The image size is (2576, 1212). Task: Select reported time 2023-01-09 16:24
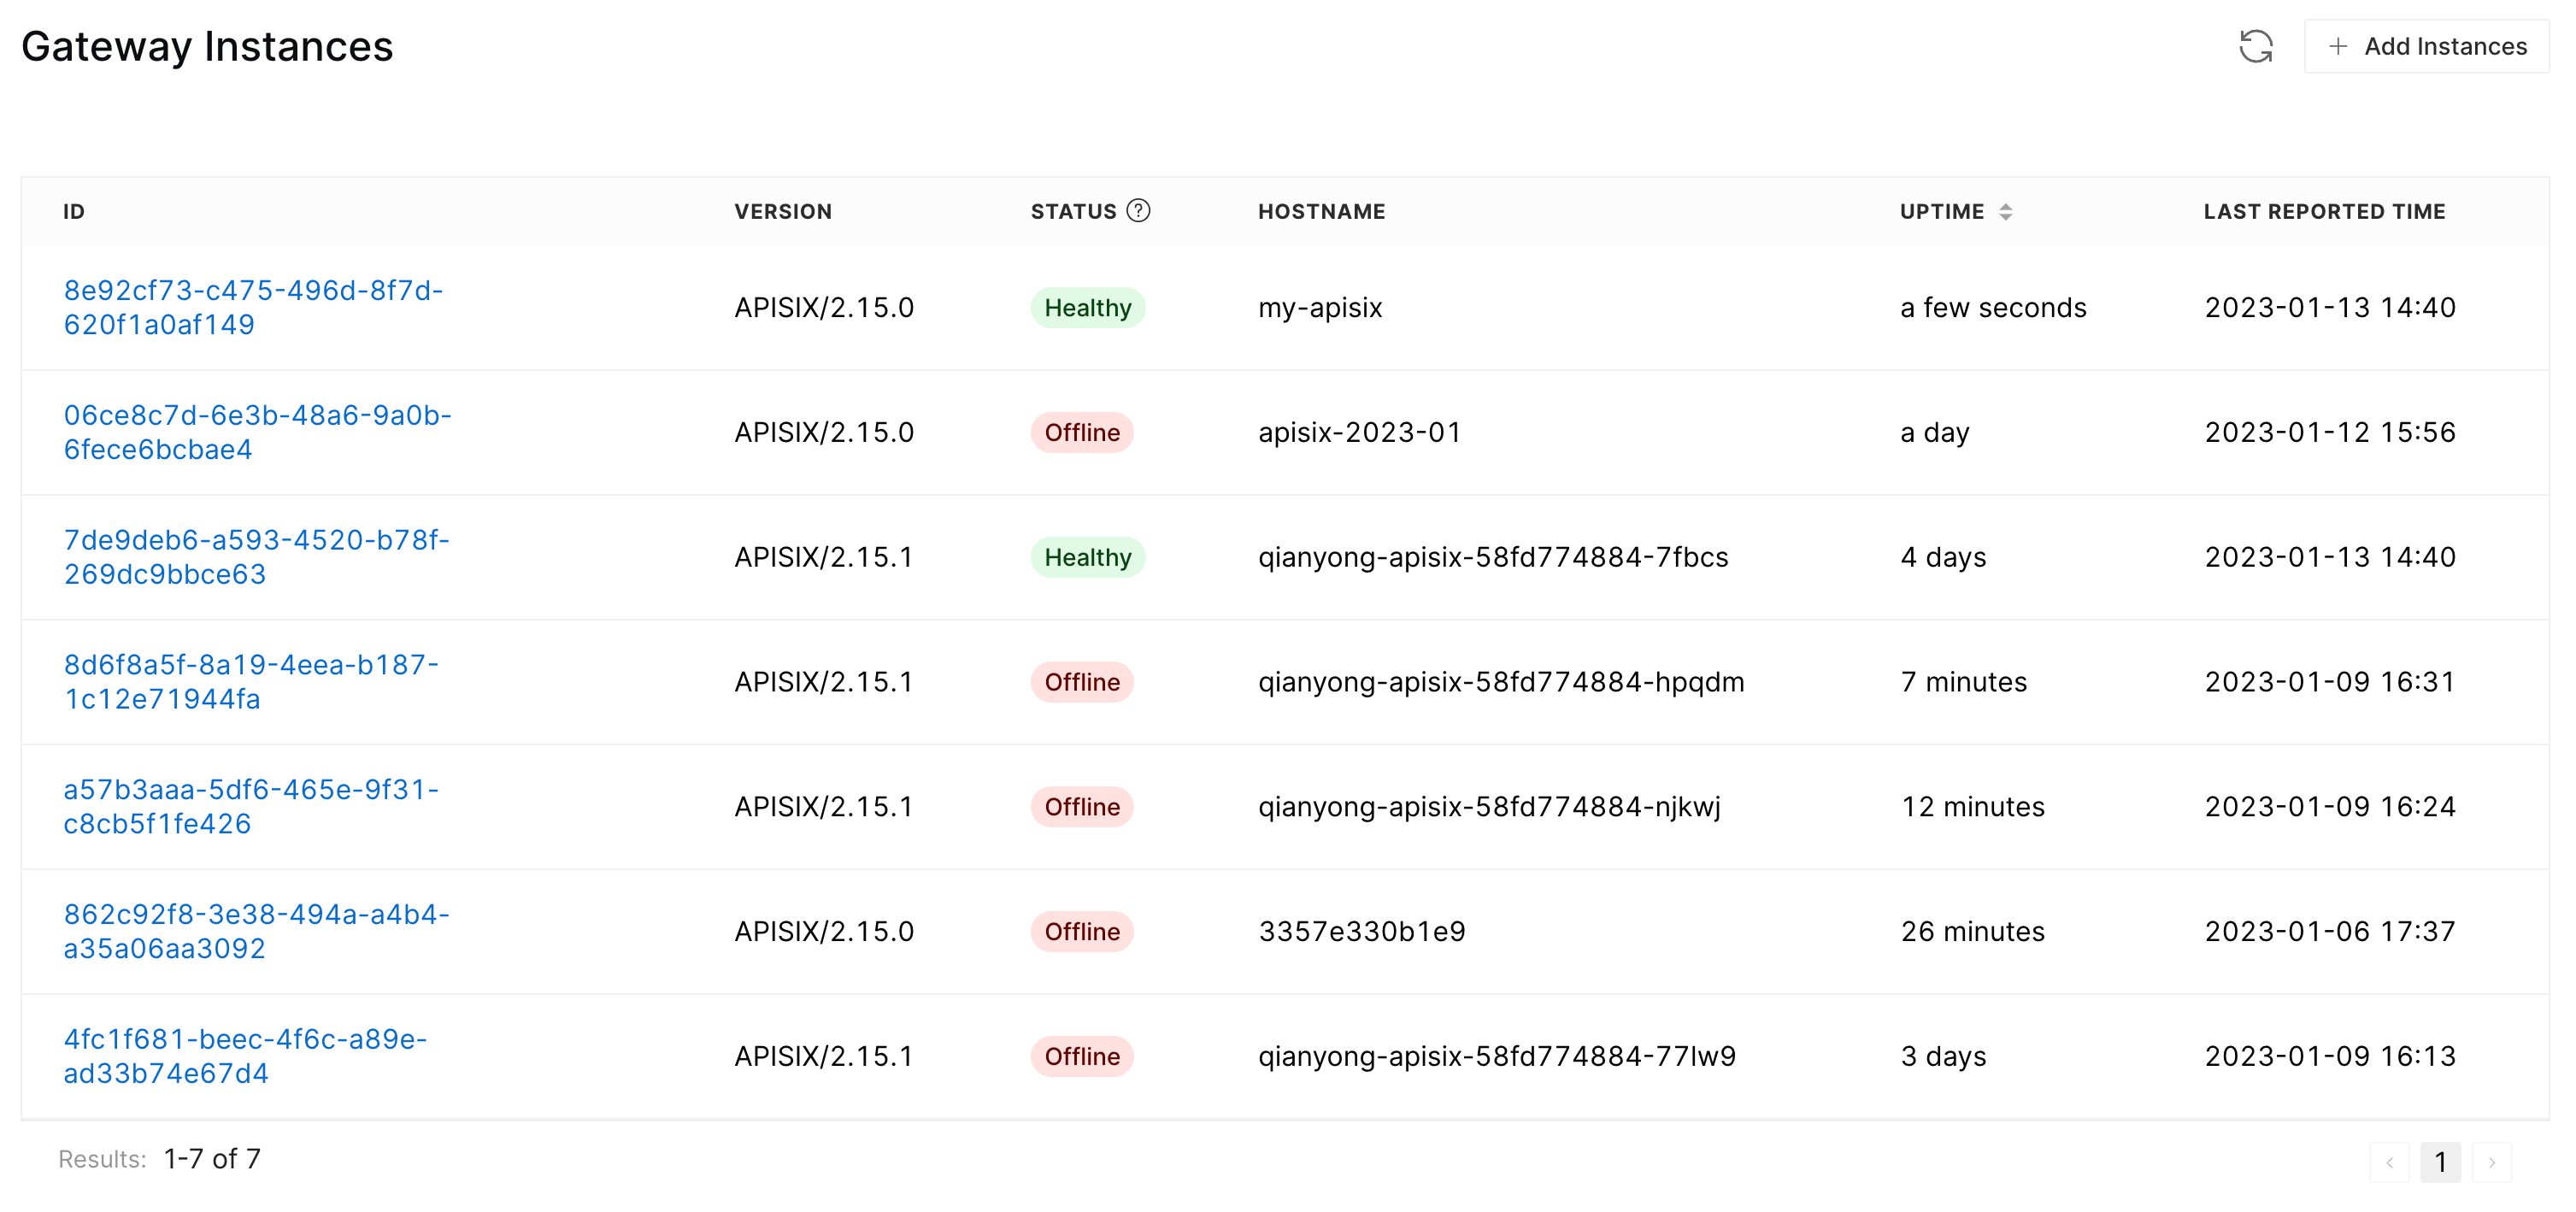coord(2330,808)
